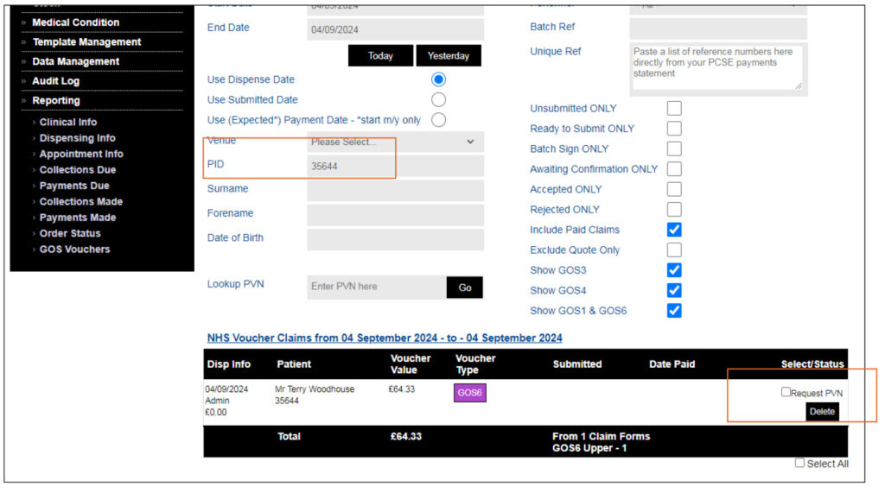Click the Yesterday date button

(x=449, y=56)
